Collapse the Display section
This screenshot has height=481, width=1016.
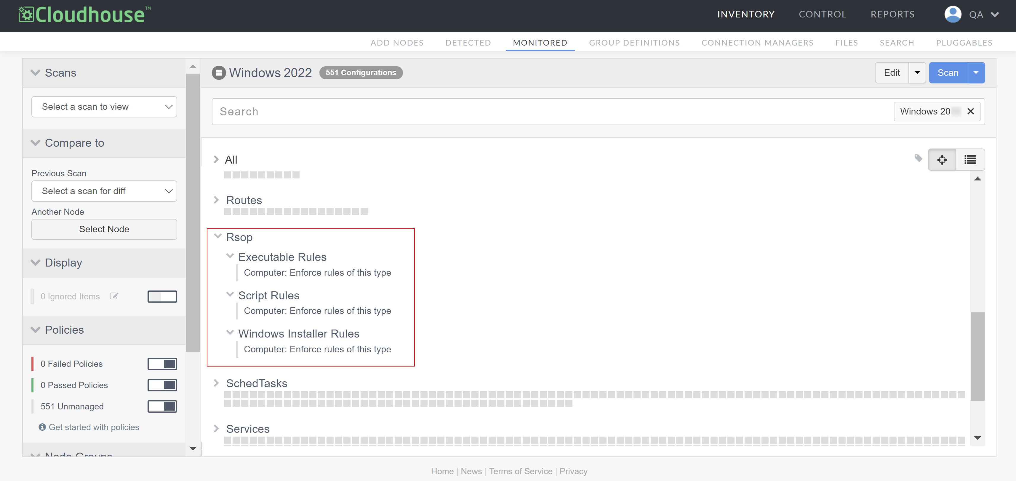36,263
